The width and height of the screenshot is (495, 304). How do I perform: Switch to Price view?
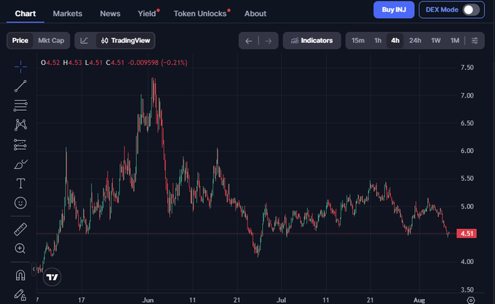[x=20, y=40]
